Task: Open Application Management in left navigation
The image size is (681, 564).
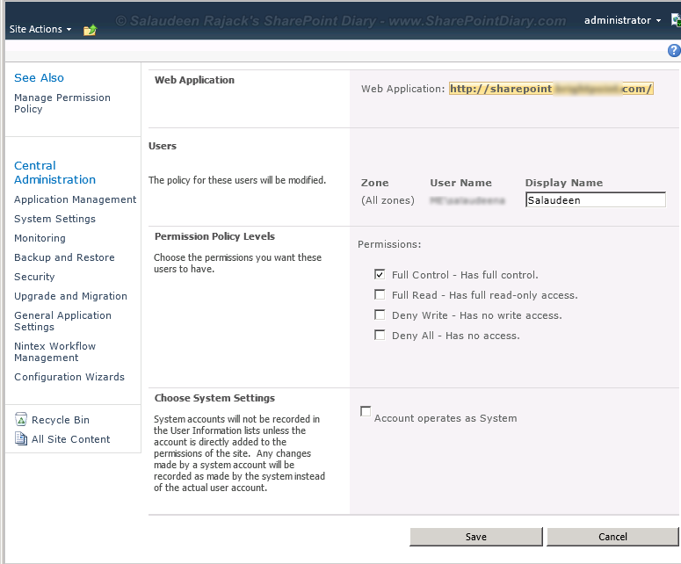Action: pyautogui.click(x=76, y=199)
